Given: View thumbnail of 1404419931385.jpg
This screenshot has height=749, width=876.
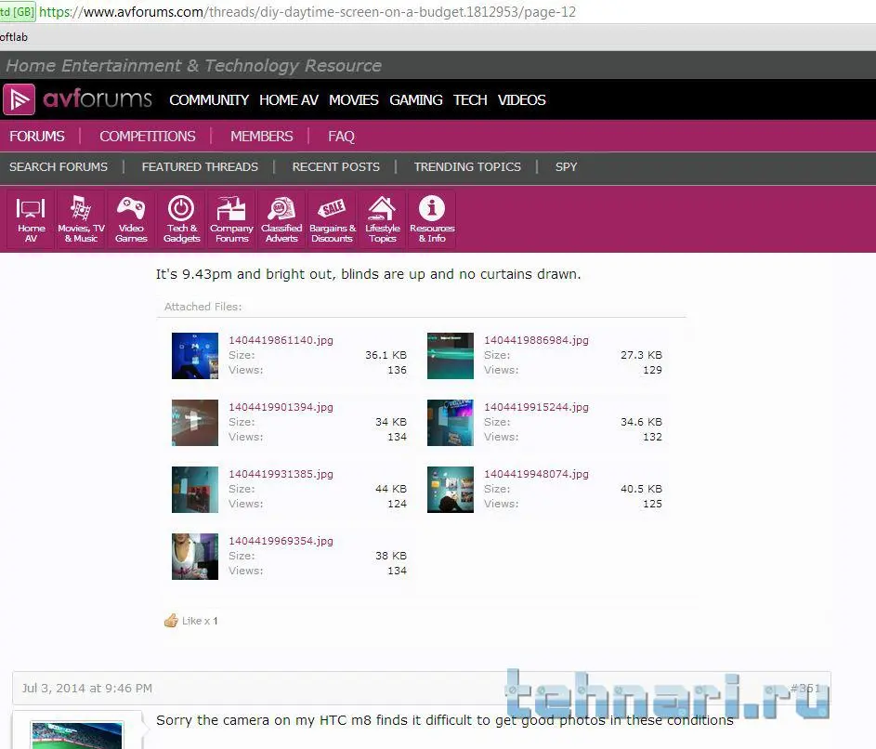Looking at the screenshot, I should click(x=195, y=490).
